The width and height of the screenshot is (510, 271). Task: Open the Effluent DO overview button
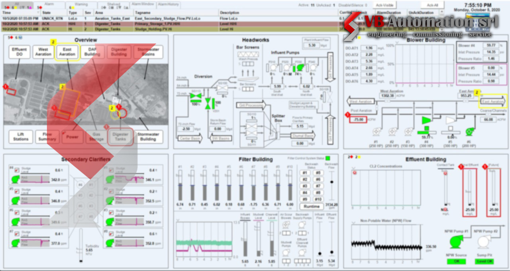pos(19,52)
